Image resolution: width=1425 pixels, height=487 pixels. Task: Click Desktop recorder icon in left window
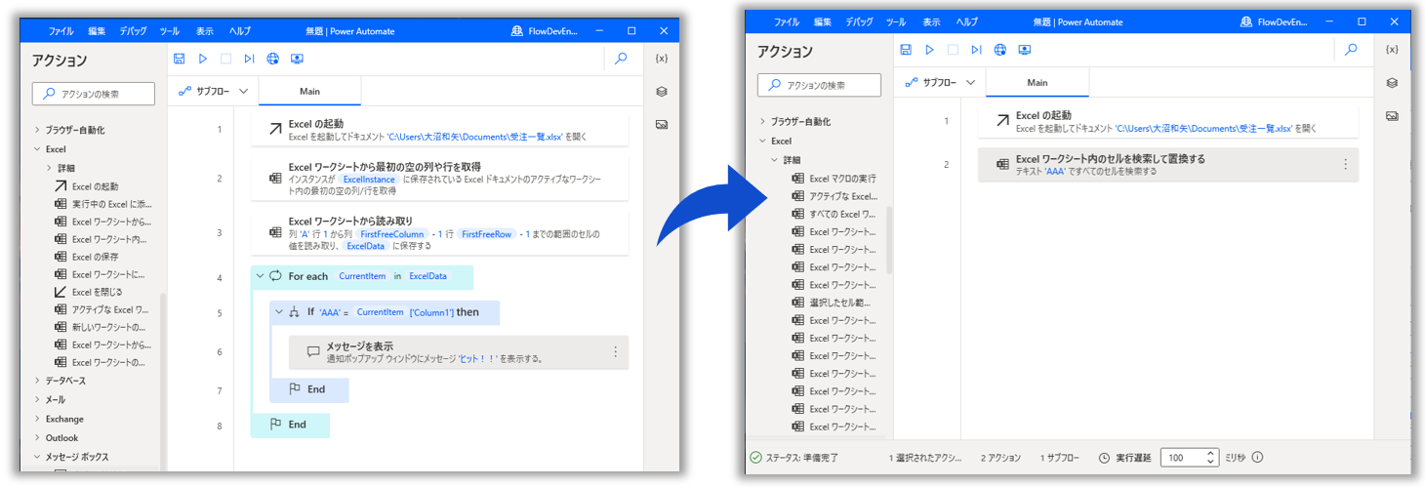click(298, 59)
